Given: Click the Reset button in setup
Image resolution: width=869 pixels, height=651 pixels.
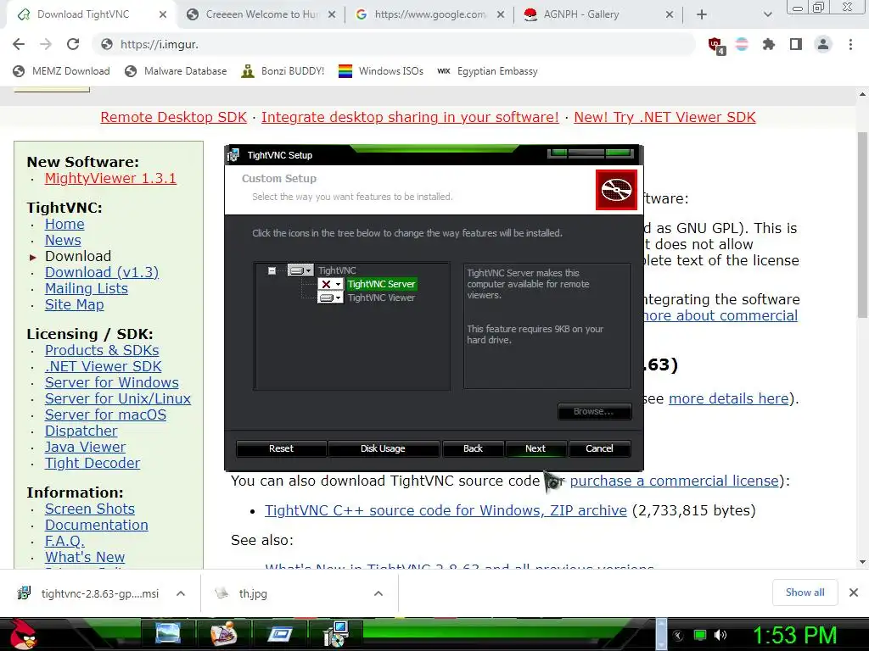Looking at the screenshot, I should tap(281, 448).
